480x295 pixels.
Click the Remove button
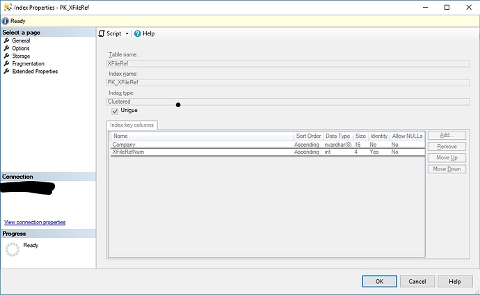click(x=447, y=147)
